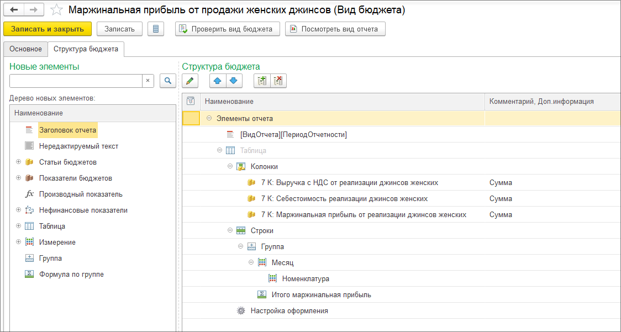
Task: Collapse the Элементы отчета root node
Action: click(209, 118)
